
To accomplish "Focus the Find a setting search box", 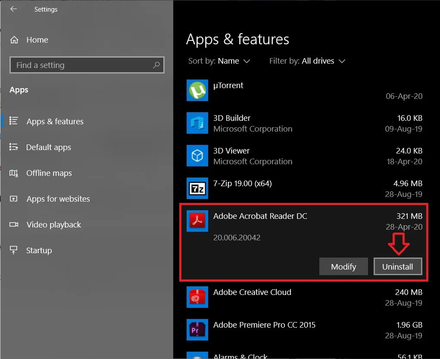I will 87,65.
